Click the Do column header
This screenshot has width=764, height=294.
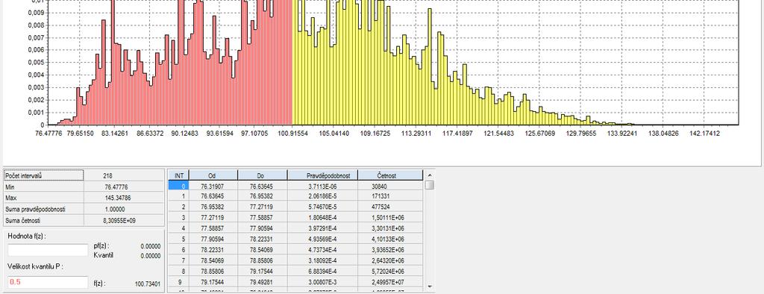pyautogui.click(x=263, y=175)
